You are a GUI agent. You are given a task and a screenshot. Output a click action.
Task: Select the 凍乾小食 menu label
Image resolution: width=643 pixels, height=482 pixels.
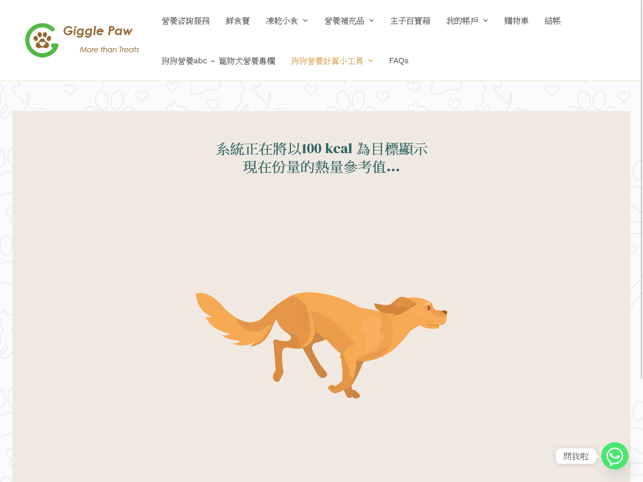pos(282,21)
